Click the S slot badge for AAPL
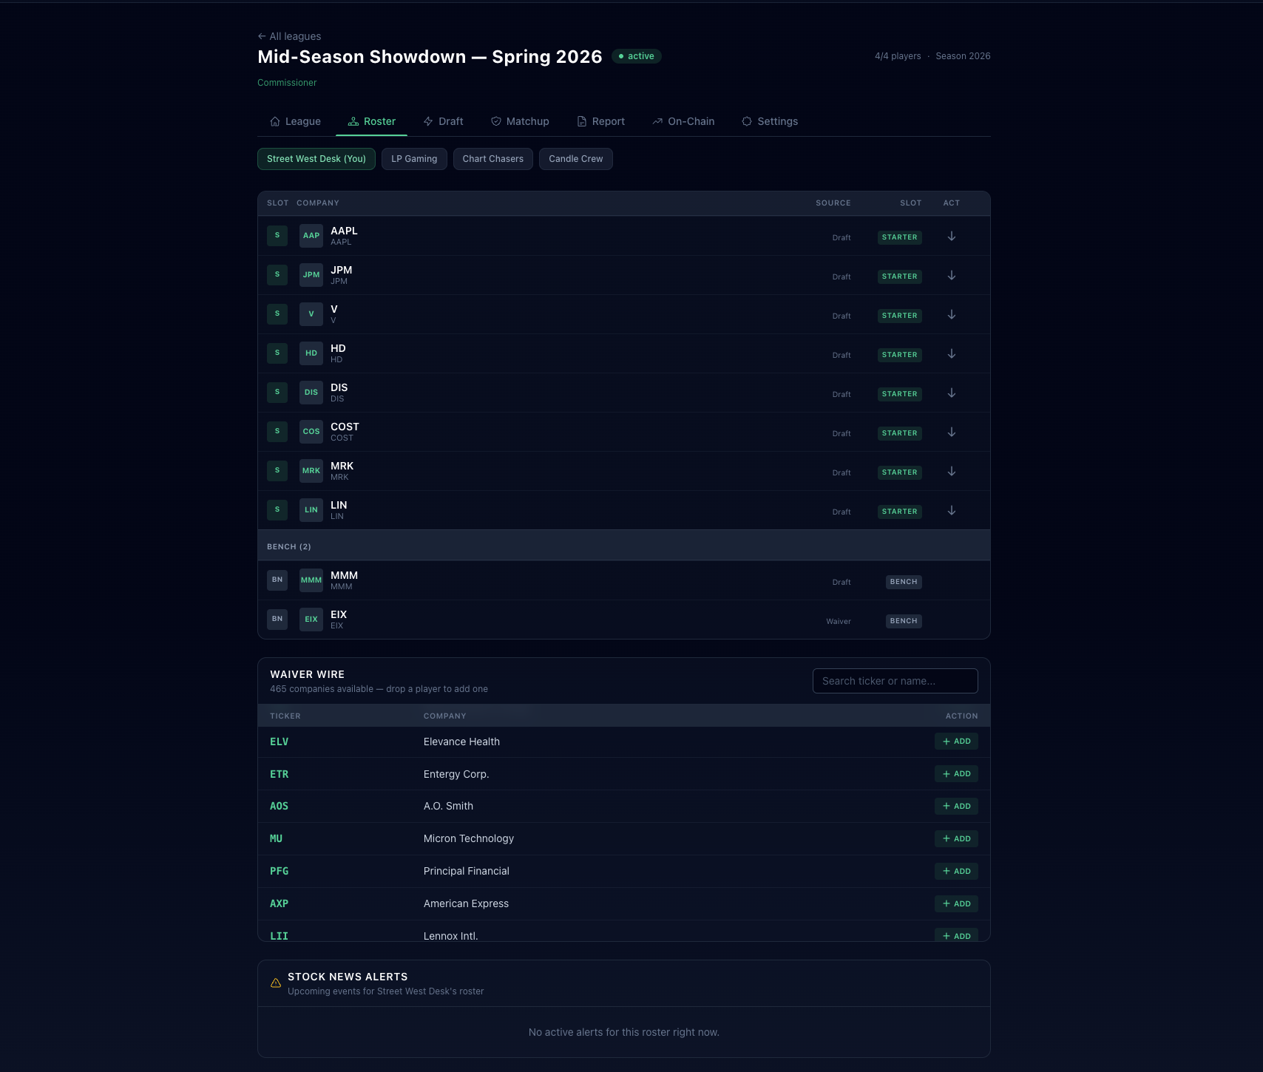1263x1072 pixels. coord(277,236)
